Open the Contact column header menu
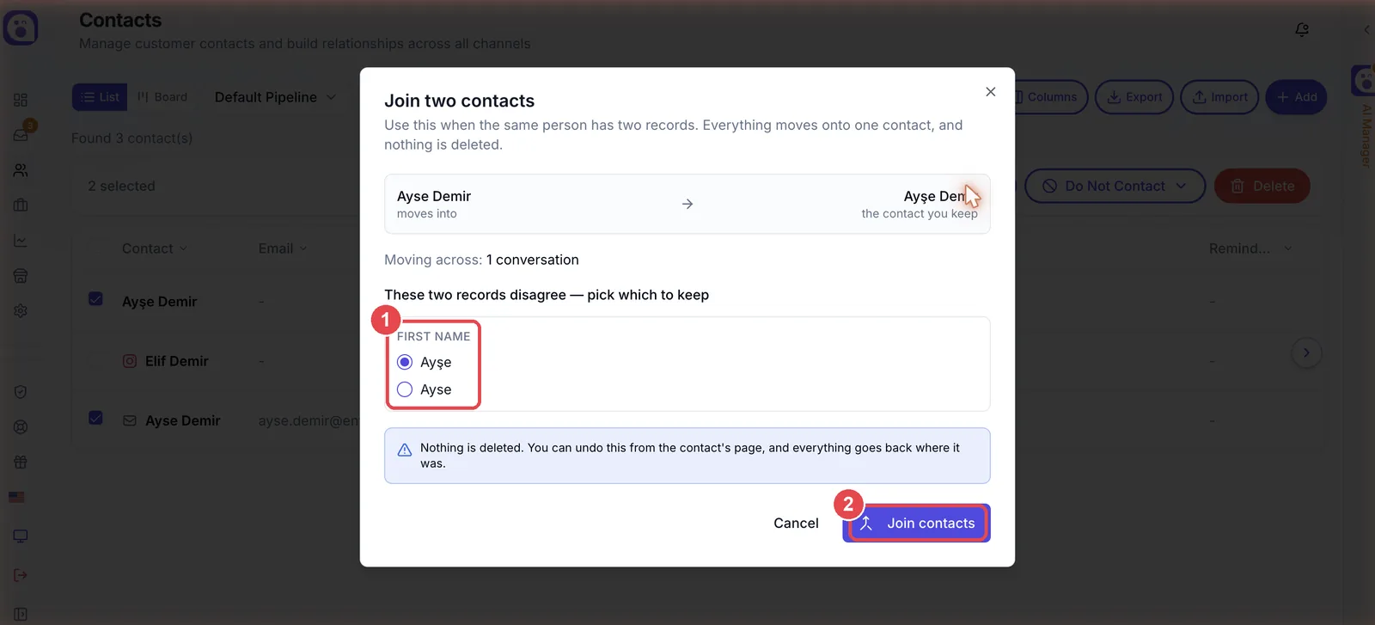Image resolution: width=1375 pixels, height=625 pixels. (155, 248)
